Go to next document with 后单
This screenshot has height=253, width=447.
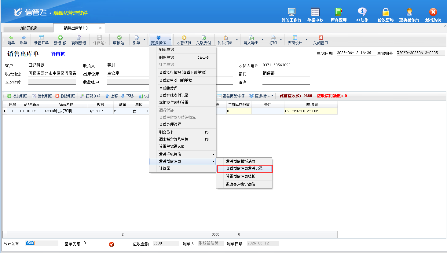point(23,40)
